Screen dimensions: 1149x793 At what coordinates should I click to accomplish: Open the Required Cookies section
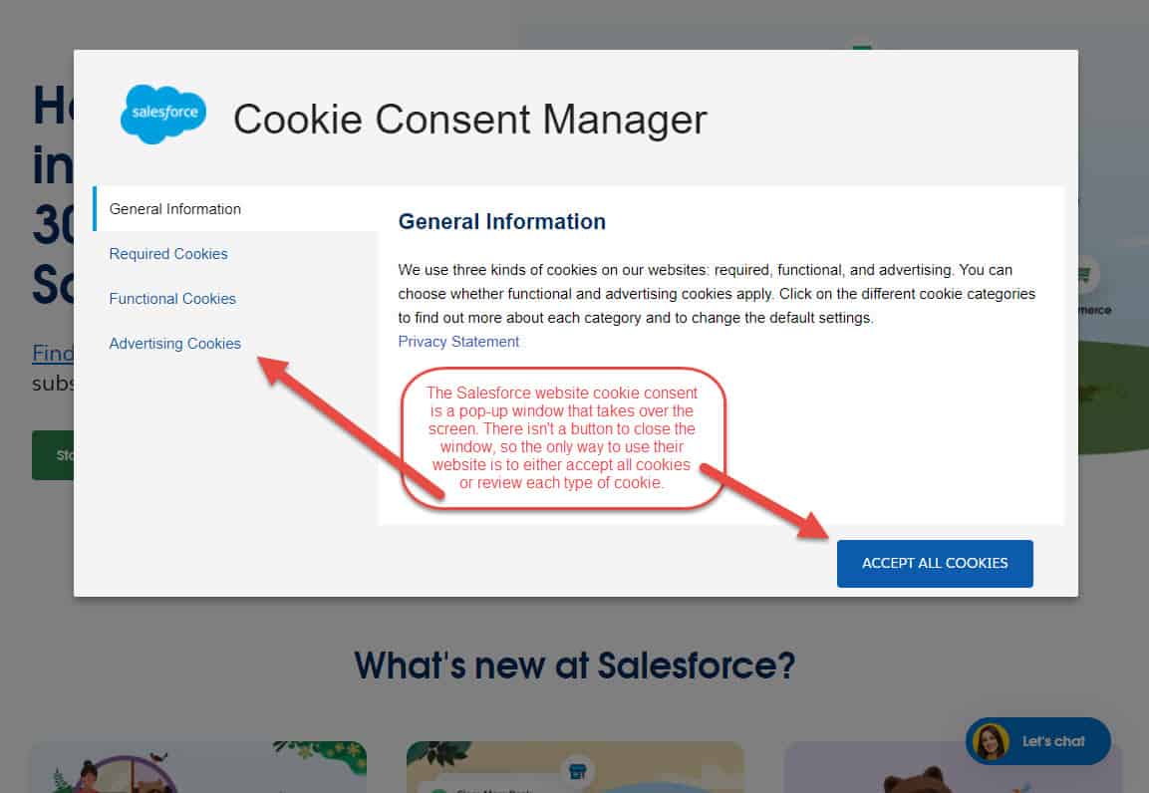point(167,253)
